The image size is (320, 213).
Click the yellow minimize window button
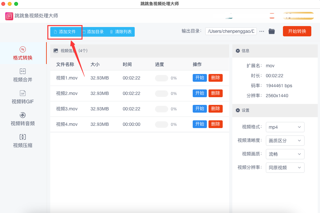tap(10, 4)
